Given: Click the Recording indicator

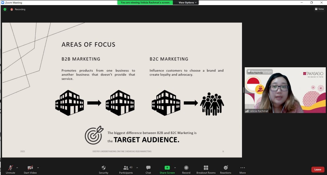Looking at the screenshot, I should [x=18, y=10].
